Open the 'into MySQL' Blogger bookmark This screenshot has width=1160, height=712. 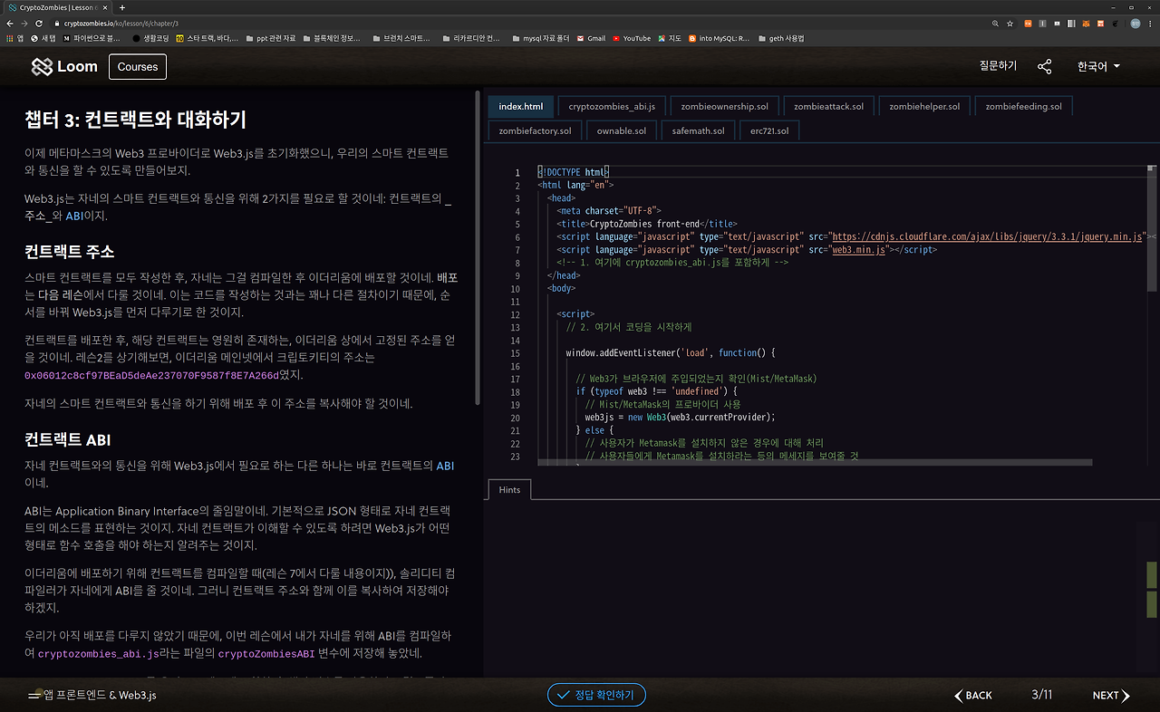[720, 38]
